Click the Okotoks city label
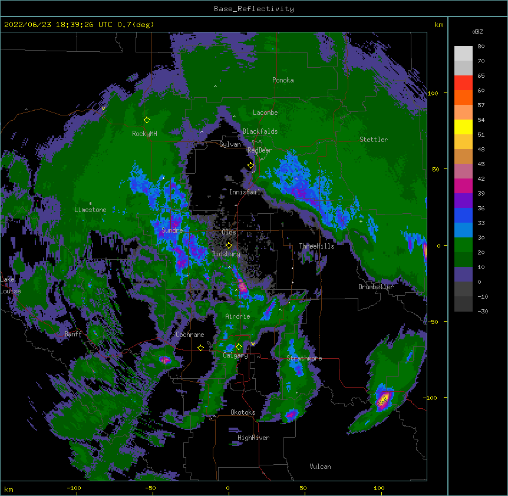The image size is (508, 496). point(243,412)
